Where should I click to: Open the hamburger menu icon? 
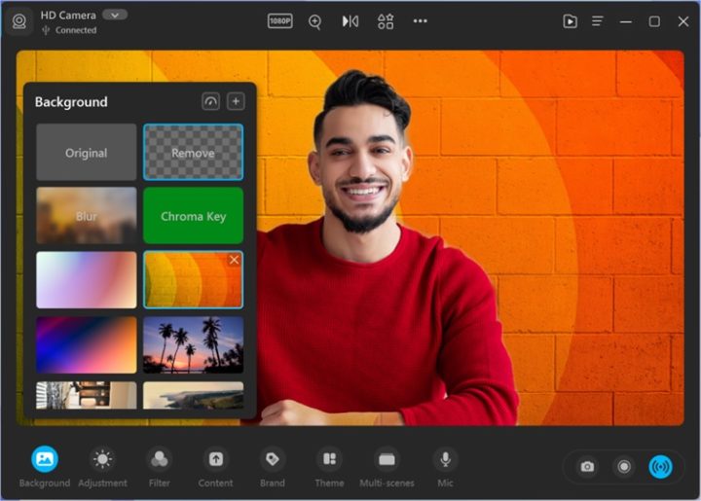pyautogui.click(x=597, y=21)
